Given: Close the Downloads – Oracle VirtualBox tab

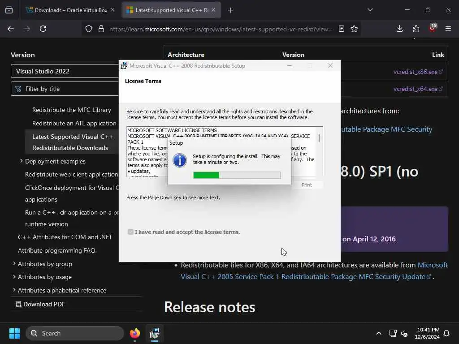Looking at the screenshot, I should point(113,10).
